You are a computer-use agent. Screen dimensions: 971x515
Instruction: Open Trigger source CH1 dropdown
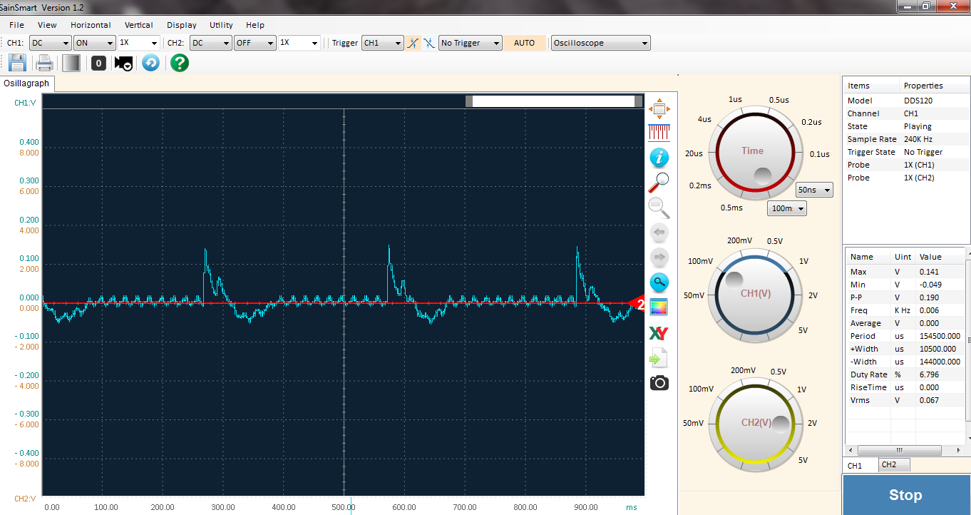(x=383, y=43)
